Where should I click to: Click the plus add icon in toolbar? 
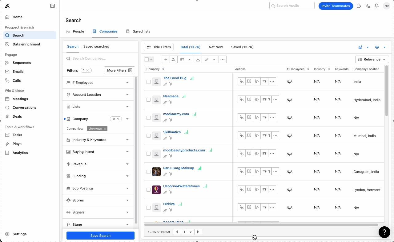tap(166, 60)
